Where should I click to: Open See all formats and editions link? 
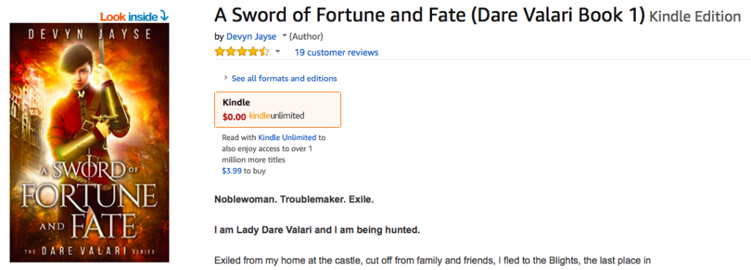[284, 78]
